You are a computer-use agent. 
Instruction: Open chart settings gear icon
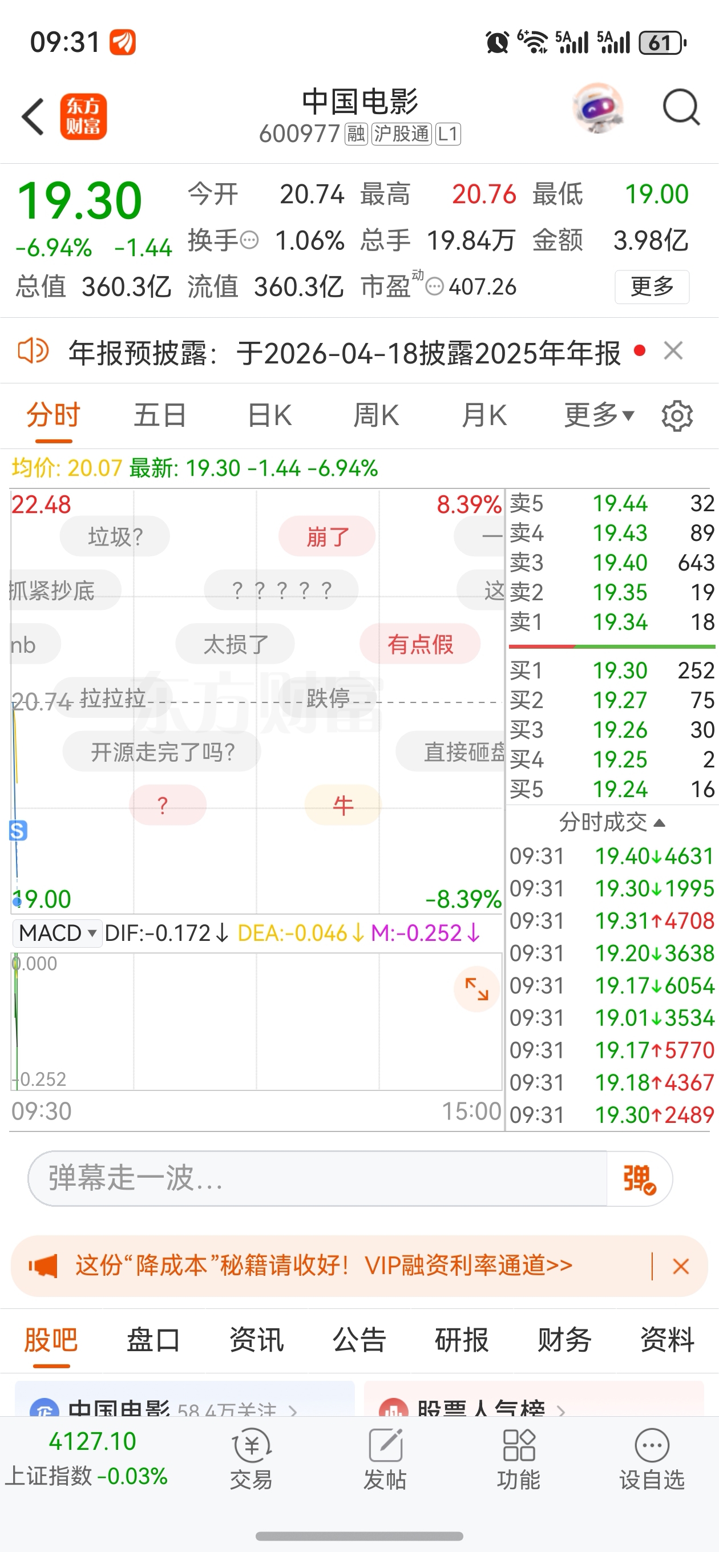pyautogui.click(x=677, y=416)
